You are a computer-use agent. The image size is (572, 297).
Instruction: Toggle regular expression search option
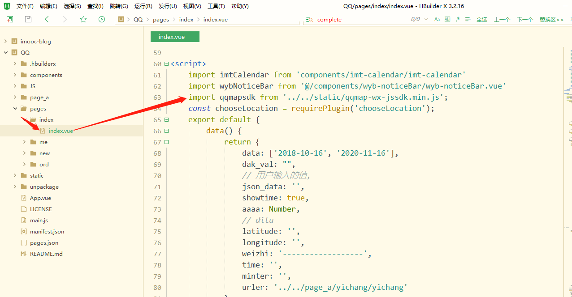458,19
